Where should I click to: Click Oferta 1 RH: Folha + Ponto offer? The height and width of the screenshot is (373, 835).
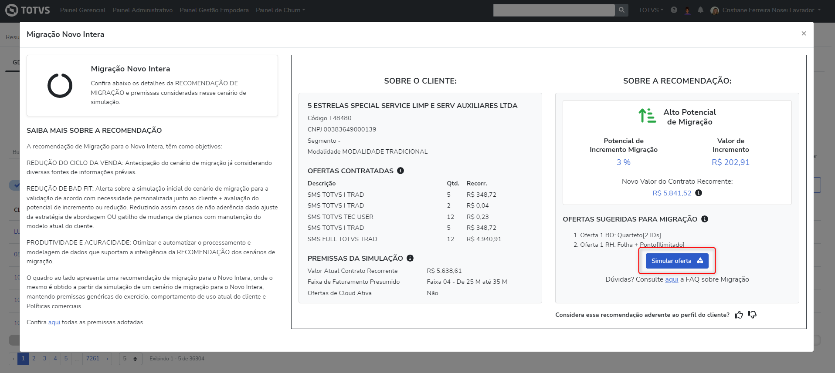point(632,245)
